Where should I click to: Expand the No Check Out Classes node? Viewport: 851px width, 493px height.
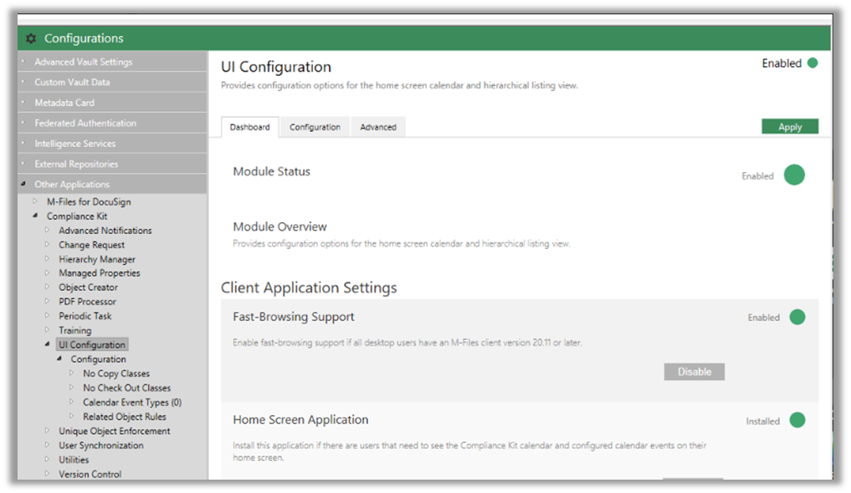71,388
